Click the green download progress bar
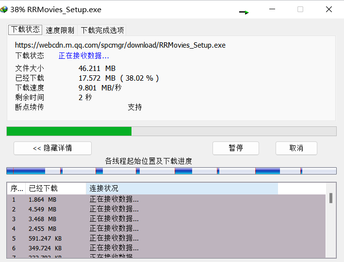This screenshot has height=262, width=344. coord(69,131)
